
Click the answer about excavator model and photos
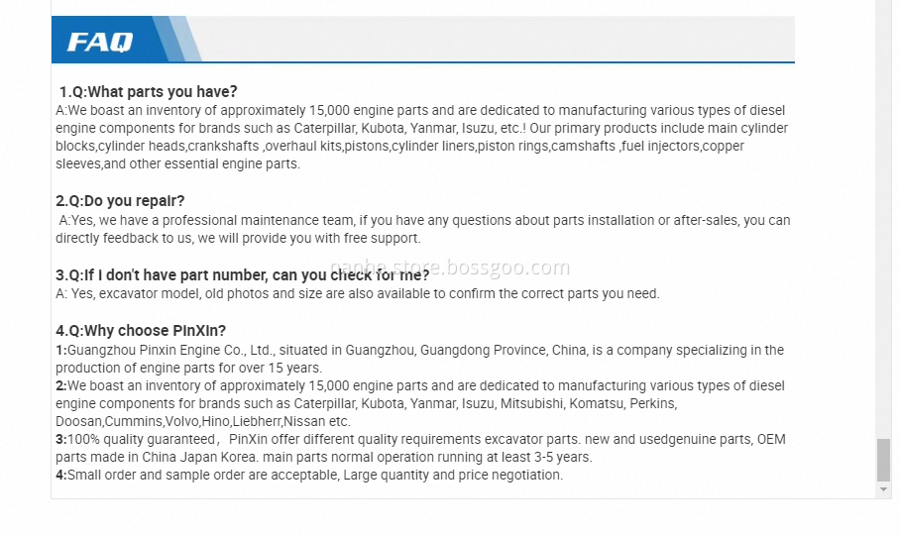pos(358,294)
